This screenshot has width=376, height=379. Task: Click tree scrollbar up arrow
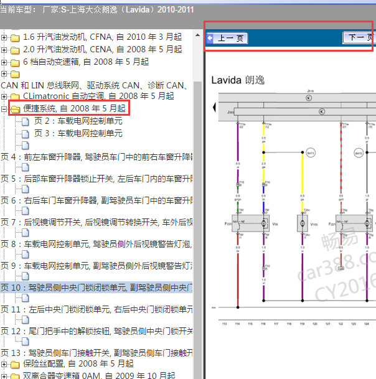[x=197, y=35]
